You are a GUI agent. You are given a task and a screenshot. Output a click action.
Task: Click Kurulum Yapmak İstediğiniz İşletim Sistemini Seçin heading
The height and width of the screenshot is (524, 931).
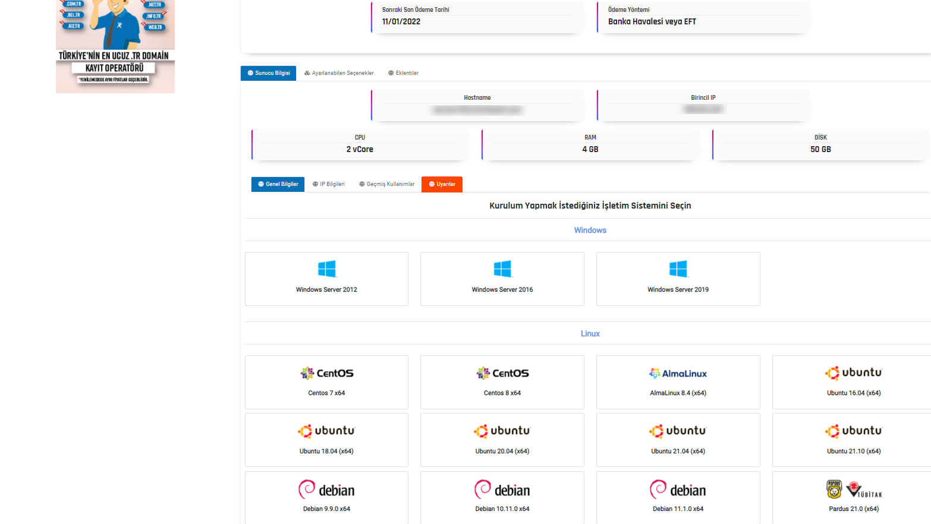click(x=590, y=206)
